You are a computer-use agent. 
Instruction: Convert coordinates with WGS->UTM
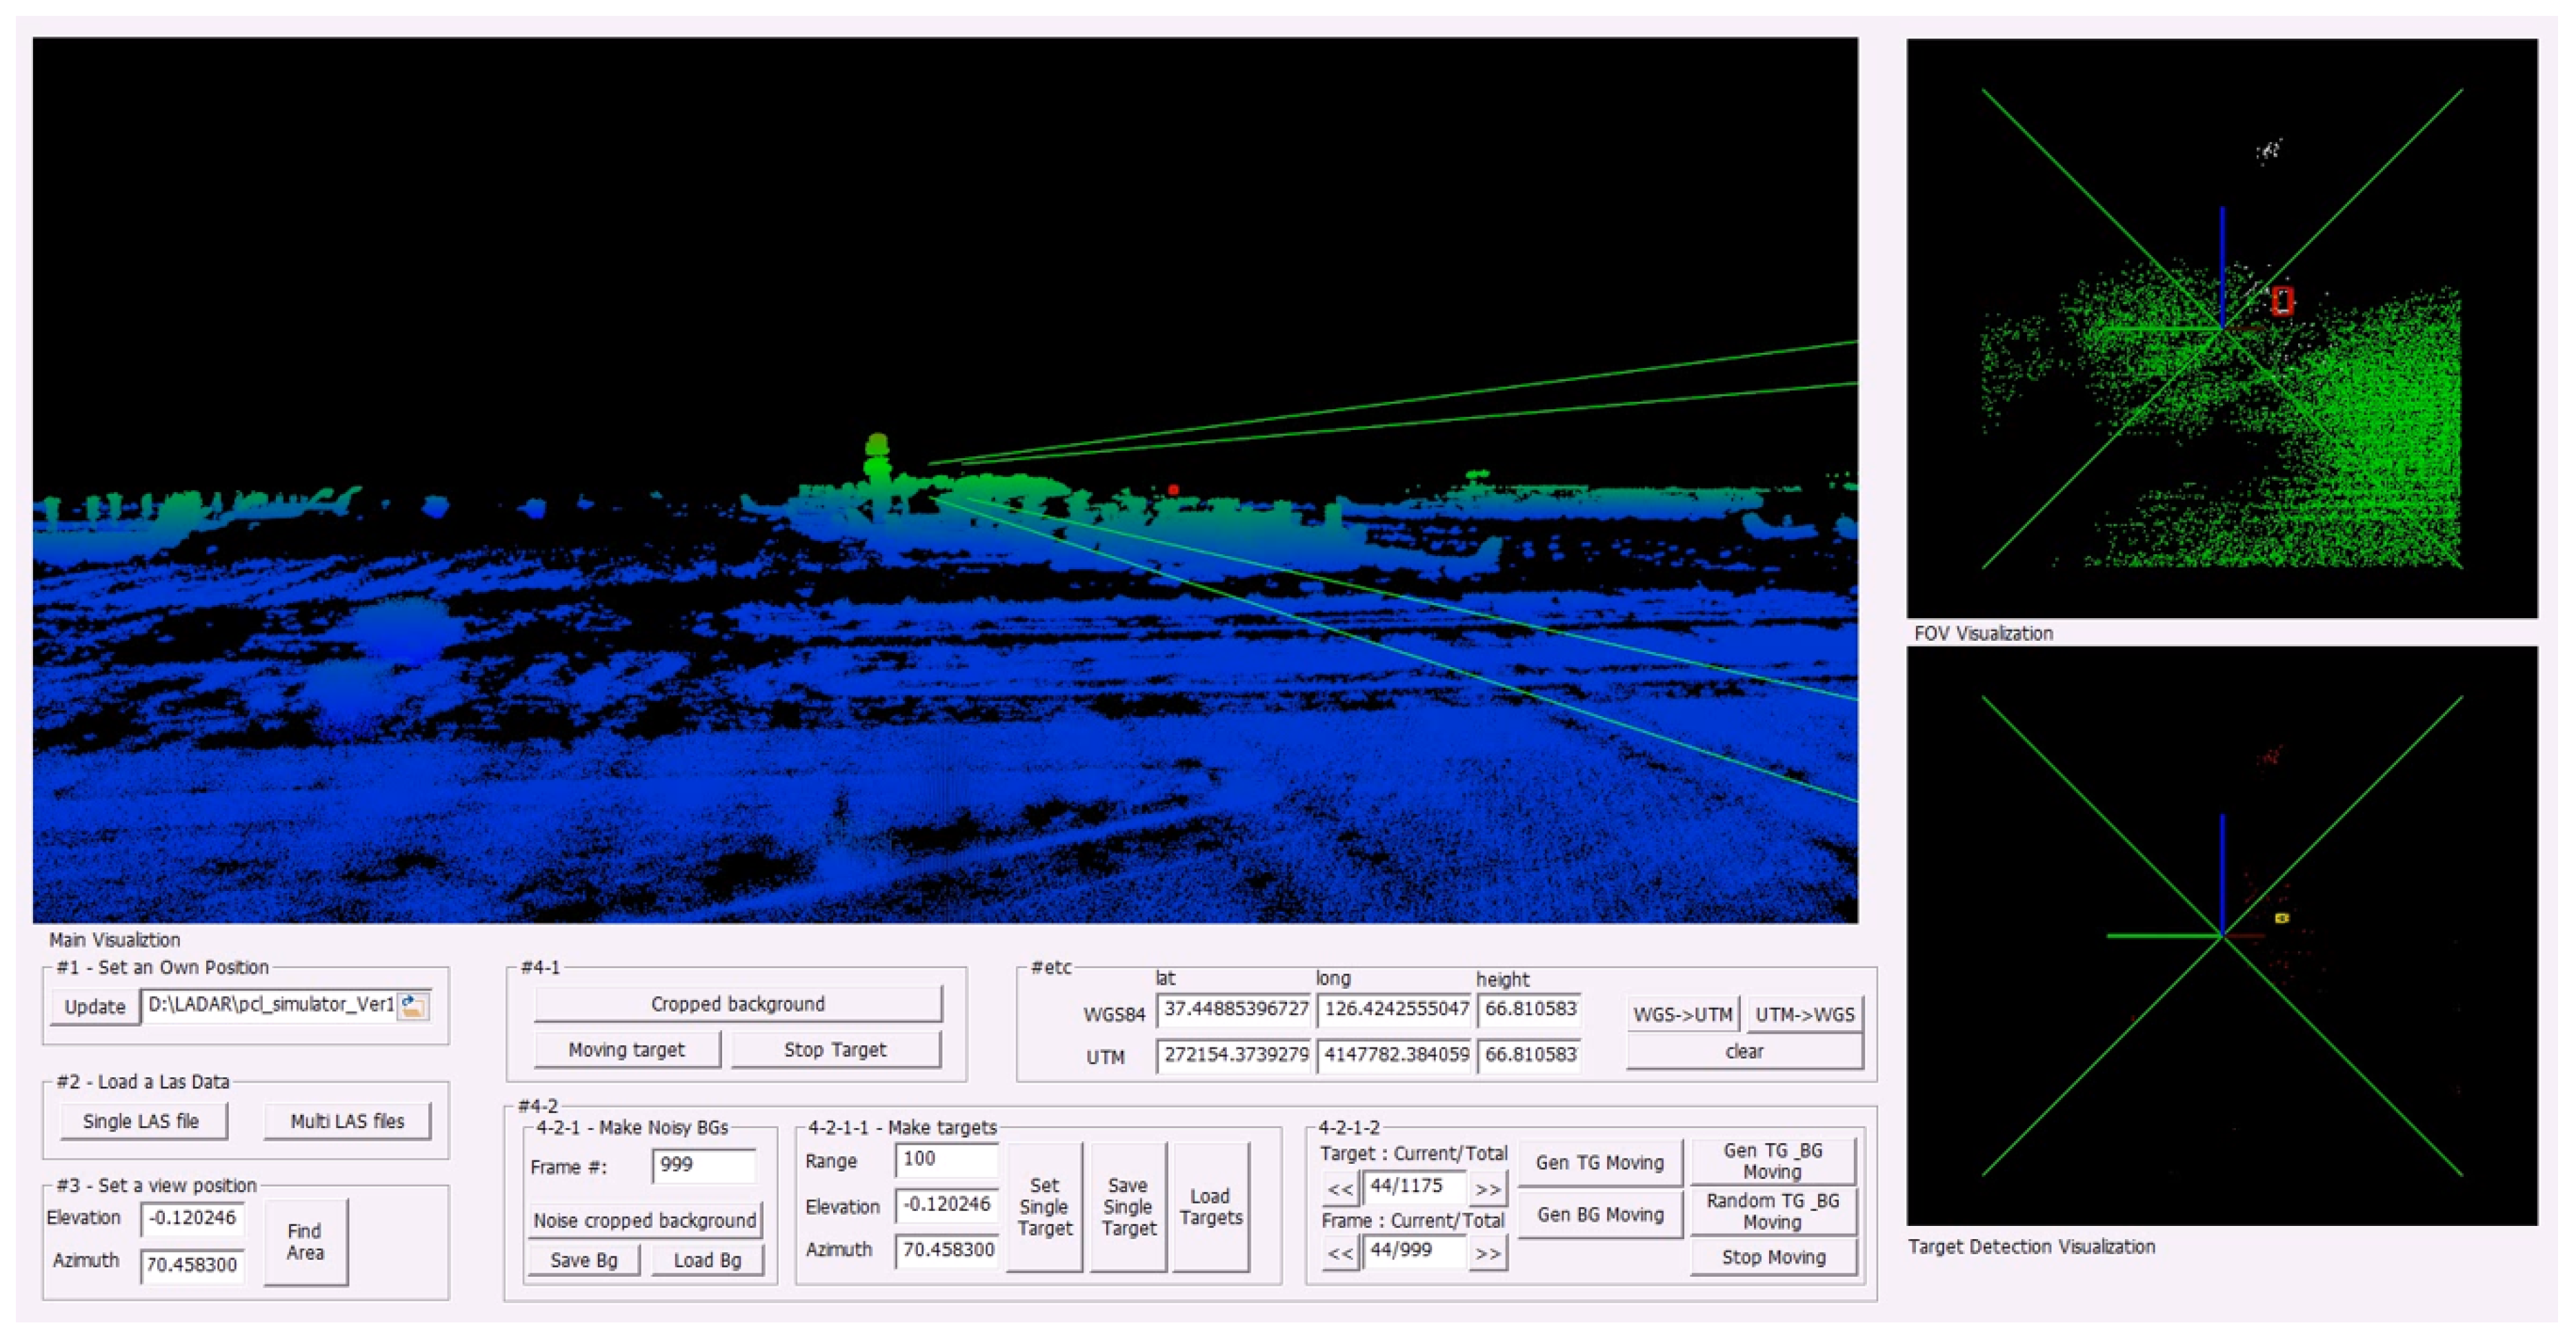(x=1682, y=1014)
